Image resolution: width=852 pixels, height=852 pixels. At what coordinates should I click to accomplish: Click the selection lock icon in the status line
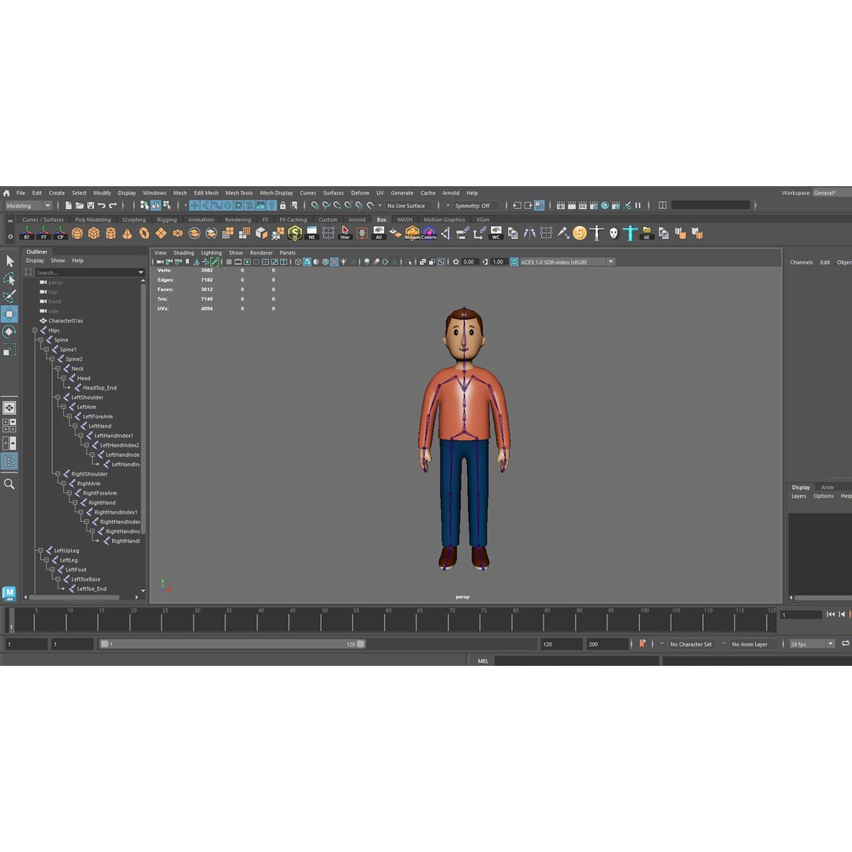click(x=283, y=205)
